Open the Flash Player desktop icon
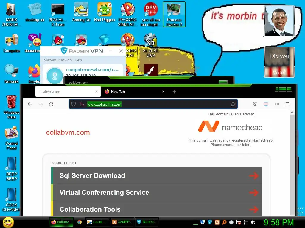The height and width of the screenshot is (228, 305). pyautogui.click(x=151, y=70)
